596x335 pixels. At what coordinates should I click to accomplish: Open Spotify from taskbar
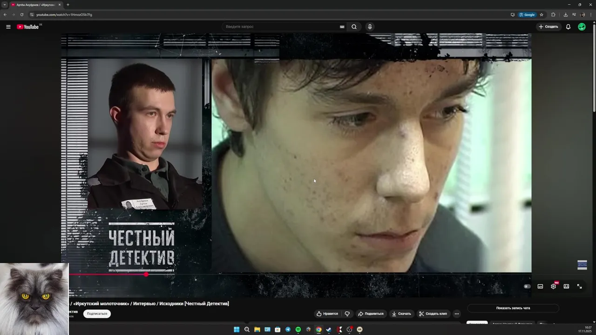pos(298,329)
